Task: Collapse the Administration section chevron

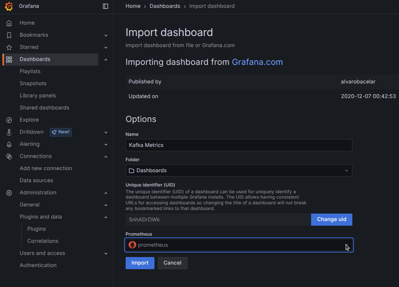Action: coord(106,193)
